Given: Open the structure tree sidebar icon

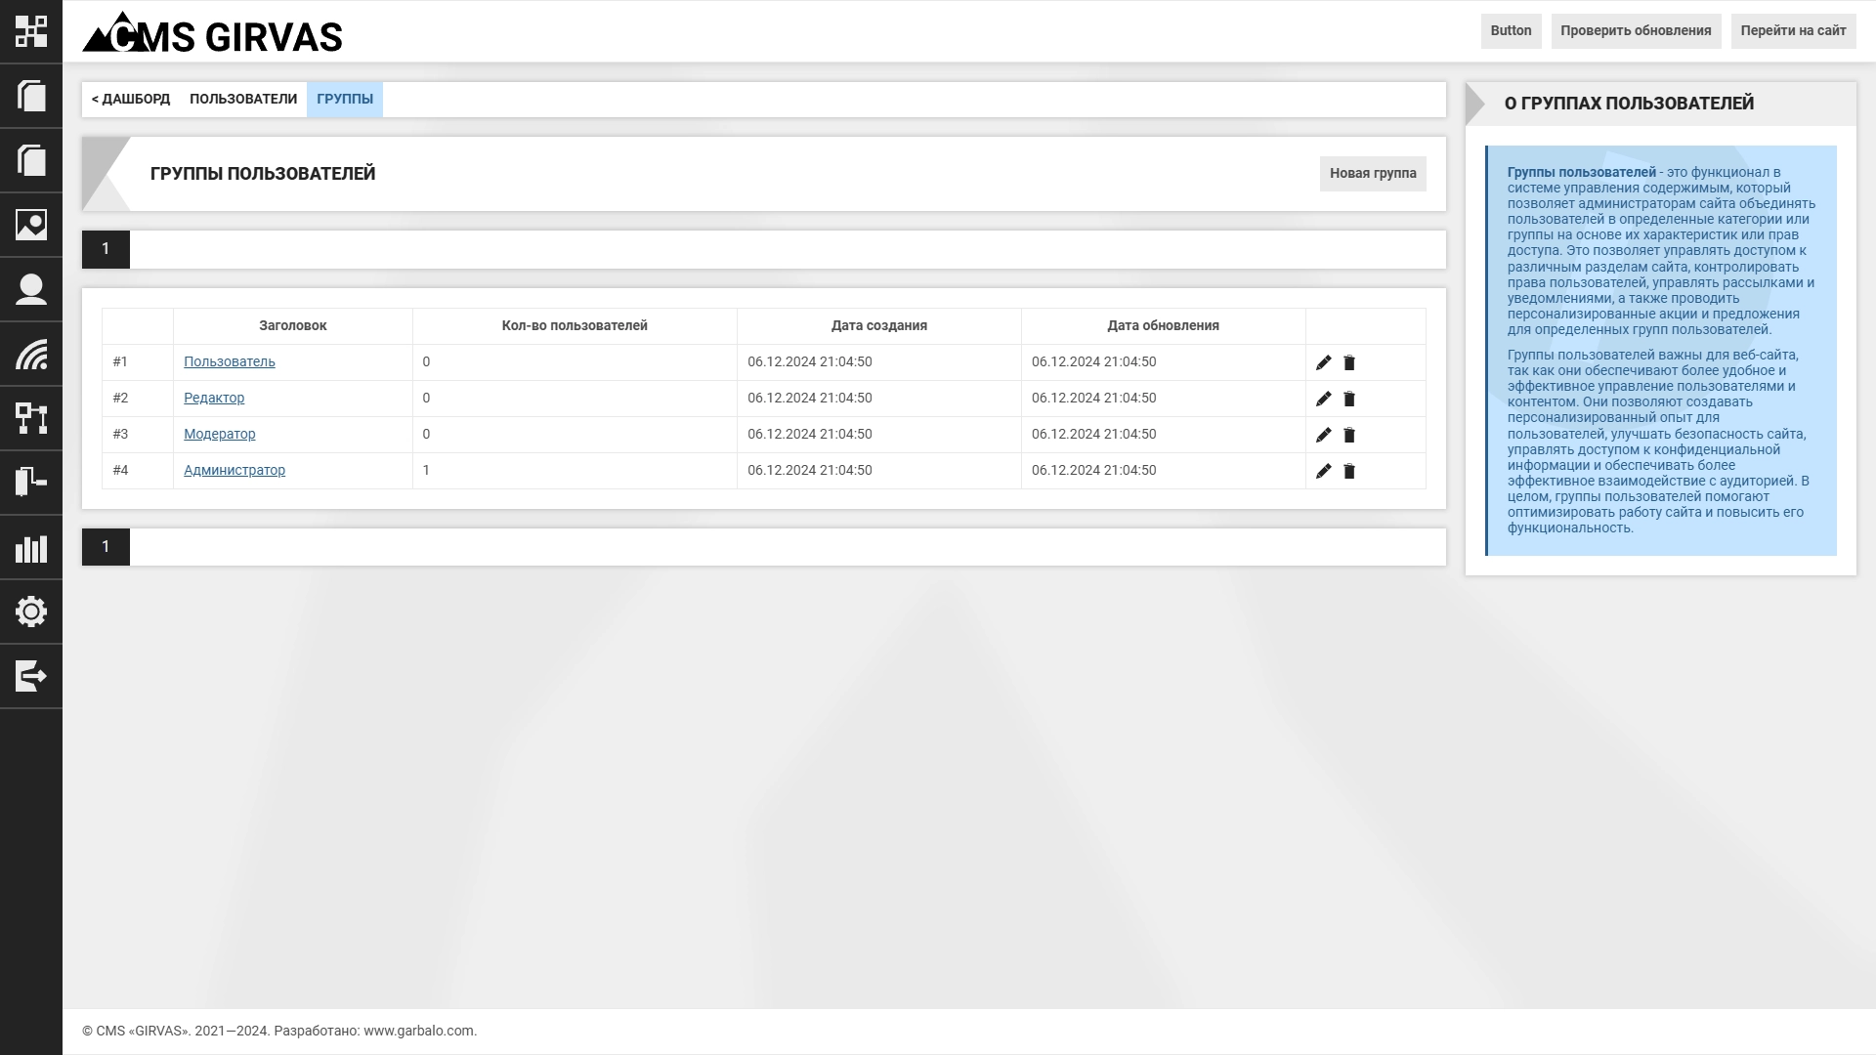Looking at the screenshot, I should click(31, 418).
